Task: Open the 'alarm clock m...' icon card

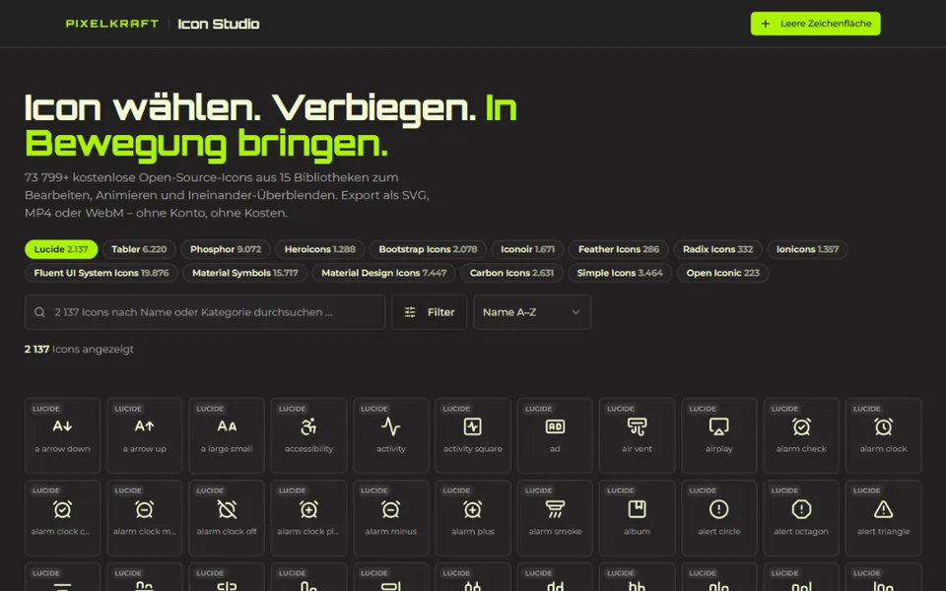Action: click(x=144, y=518)
